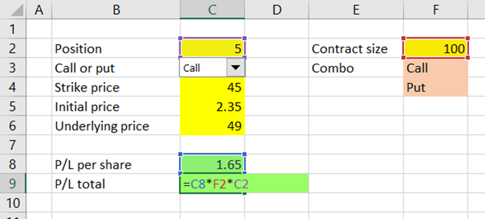Click the Position cell with value 5
The width and height of the screenshot is (485, 219).
point(212,48)
